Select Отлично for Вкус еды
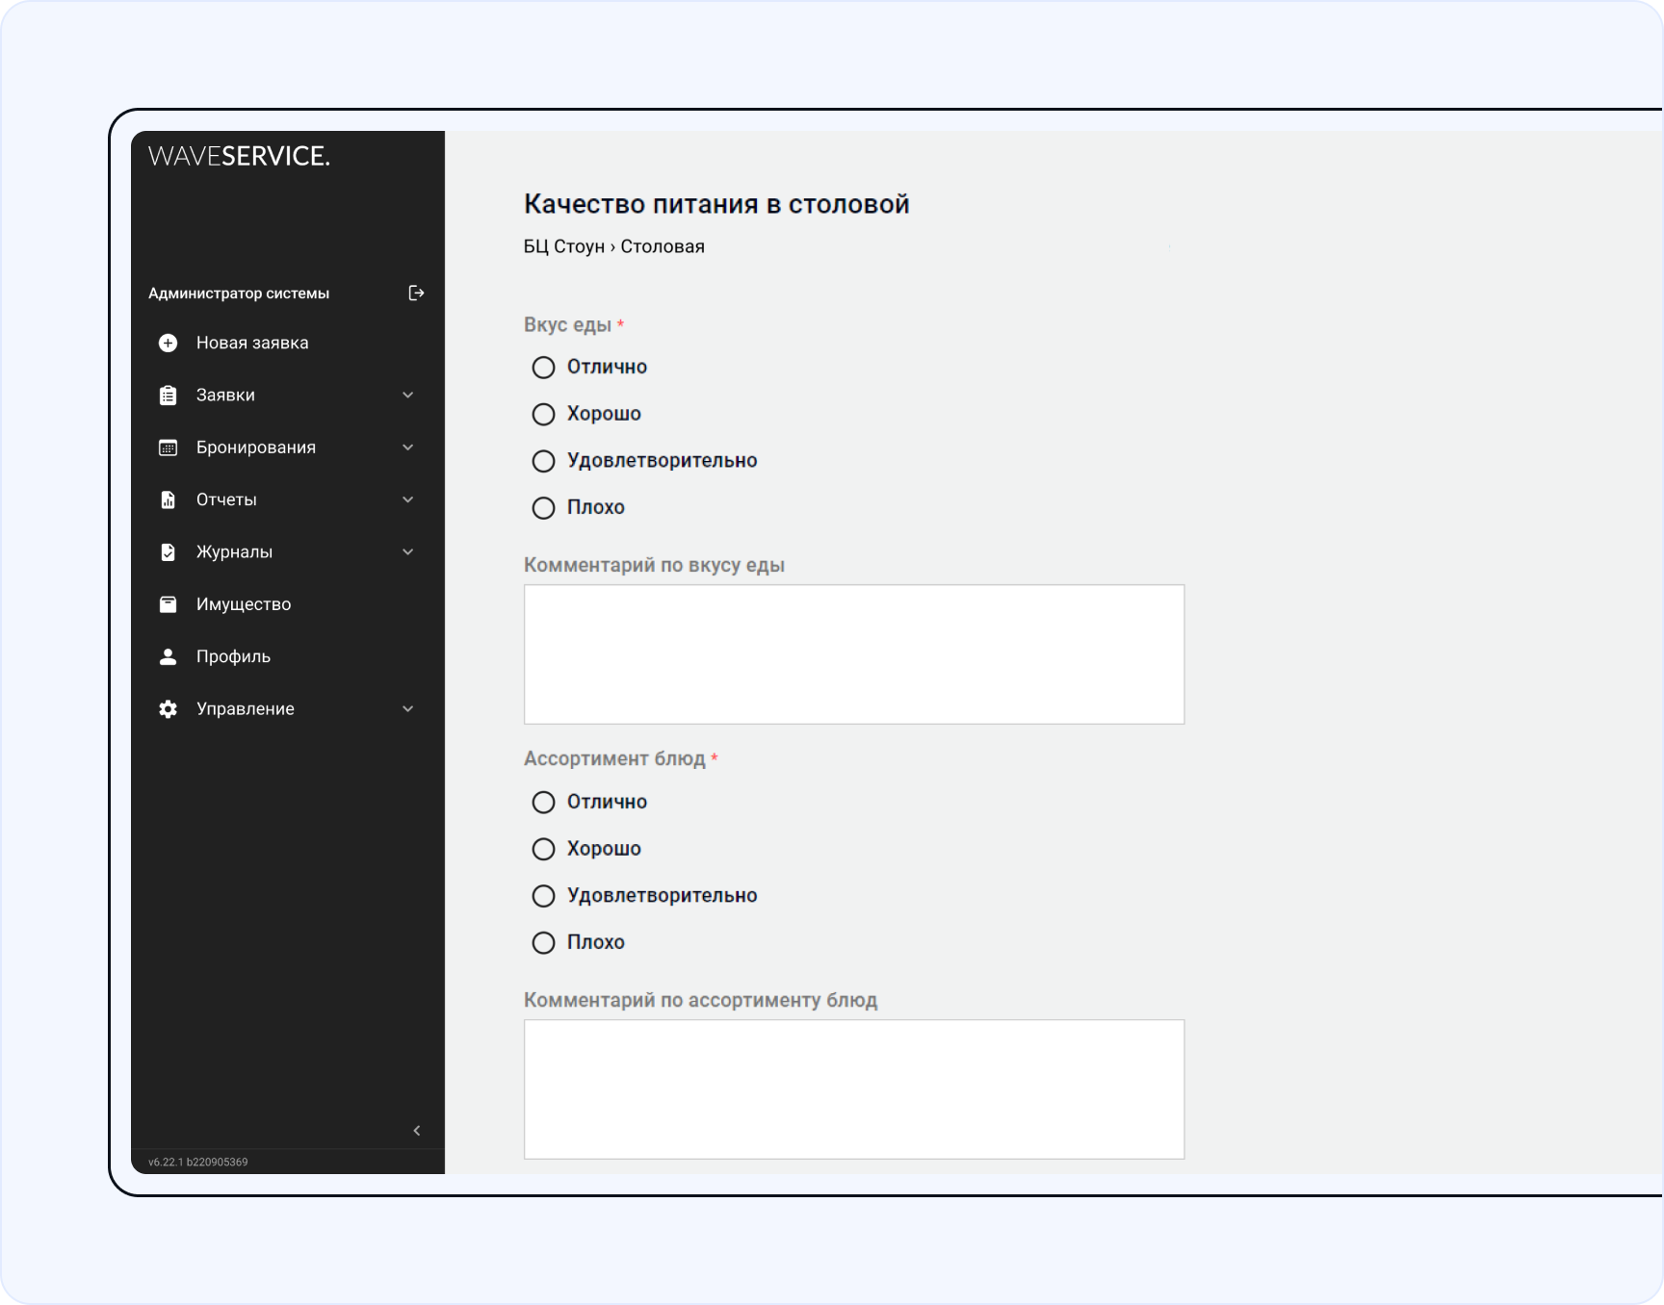 click(x=544, y=368)
